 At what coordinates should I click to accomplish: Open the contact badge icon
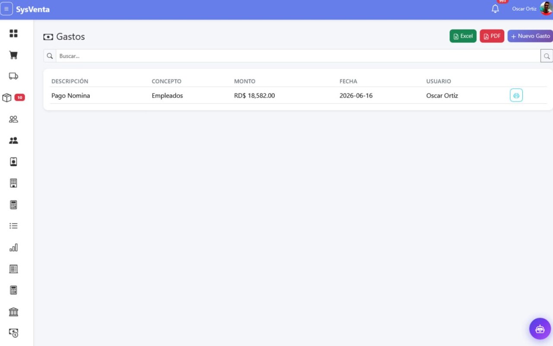[x=13, y=162]
